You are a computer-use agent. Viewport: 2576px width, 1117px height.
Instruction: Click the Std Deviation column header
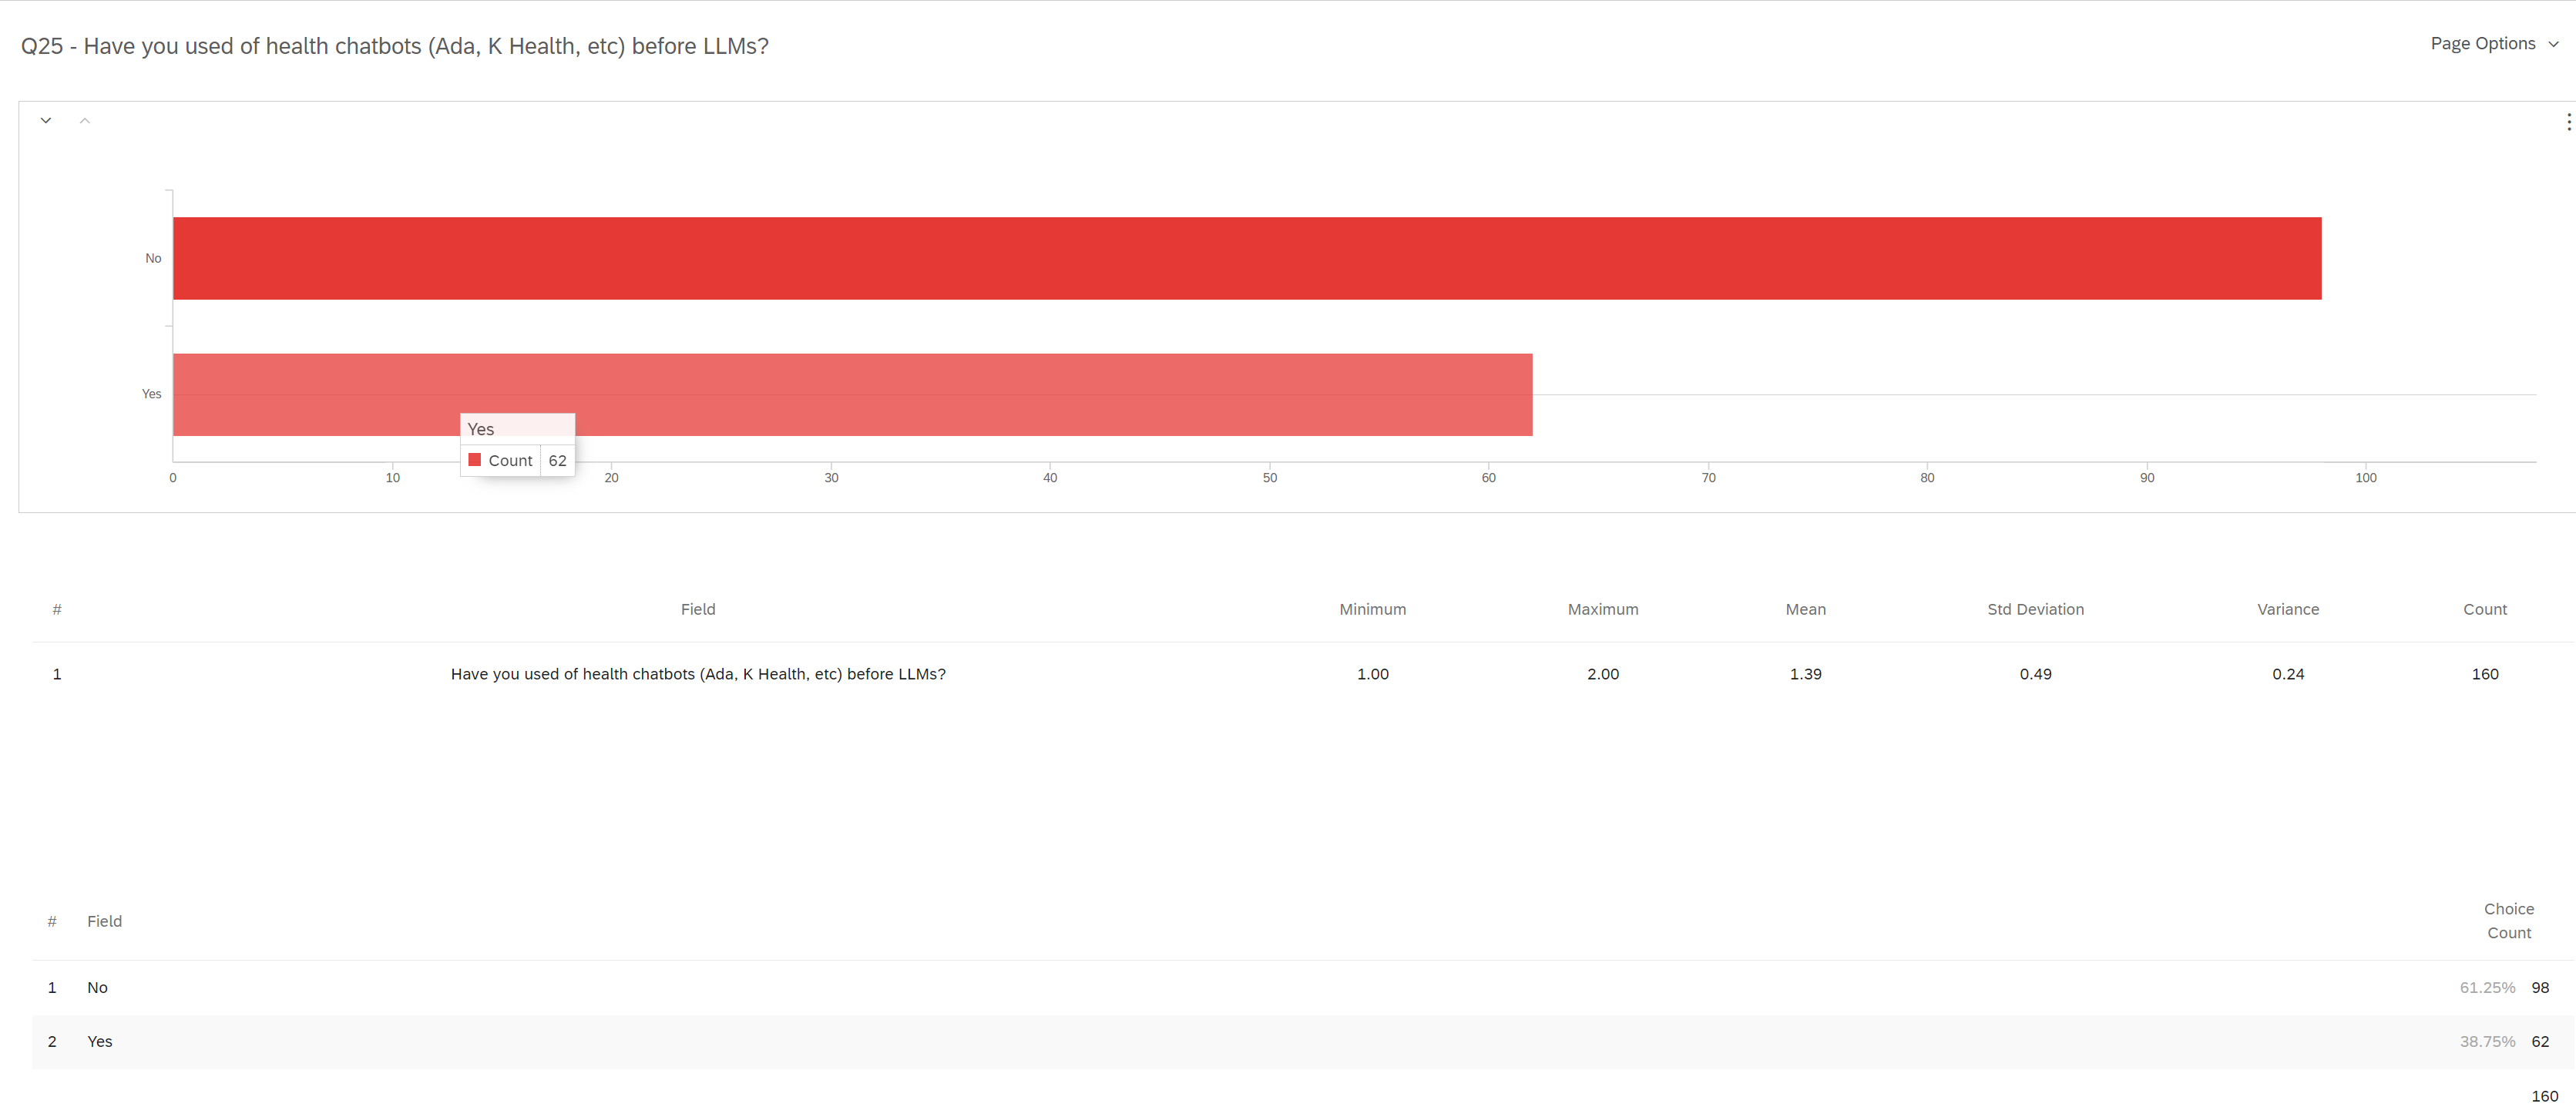[2035, 609]
